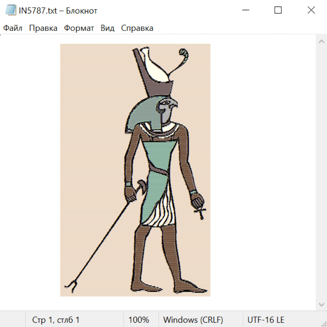The width and height of the screenshot is (327, 327).
Task: Open the Вид menu
Action: [x=108, y=28]
